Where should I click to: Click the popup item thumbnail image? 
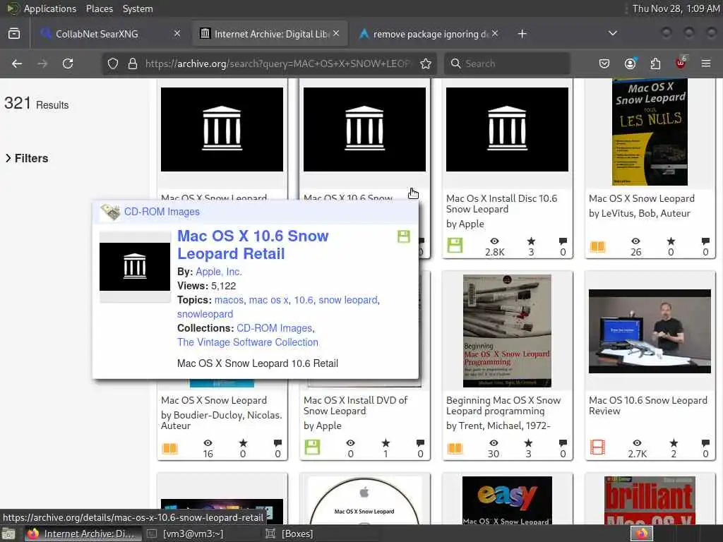(135, 267)
